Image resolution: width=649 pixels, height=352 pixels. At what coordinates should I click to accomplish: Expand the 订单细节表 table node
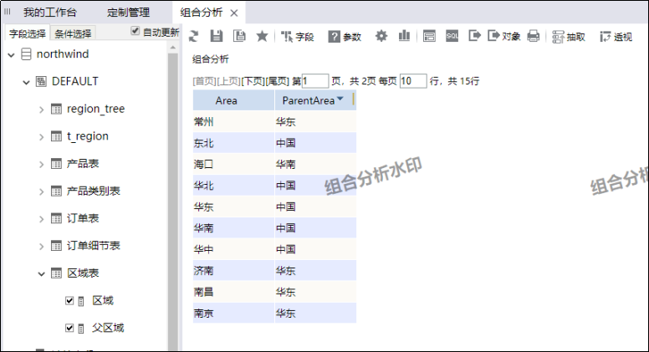point(41,246)
